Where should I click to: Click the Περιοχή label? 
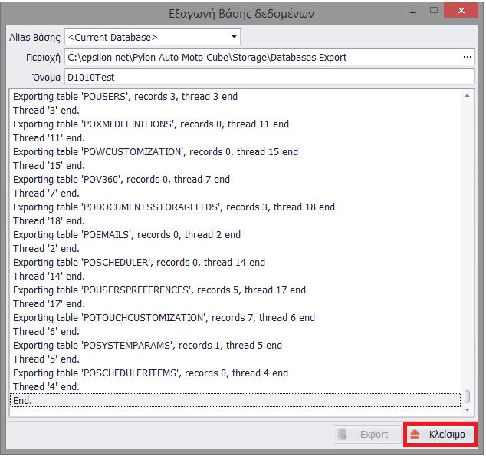click(x=43, y=58)
